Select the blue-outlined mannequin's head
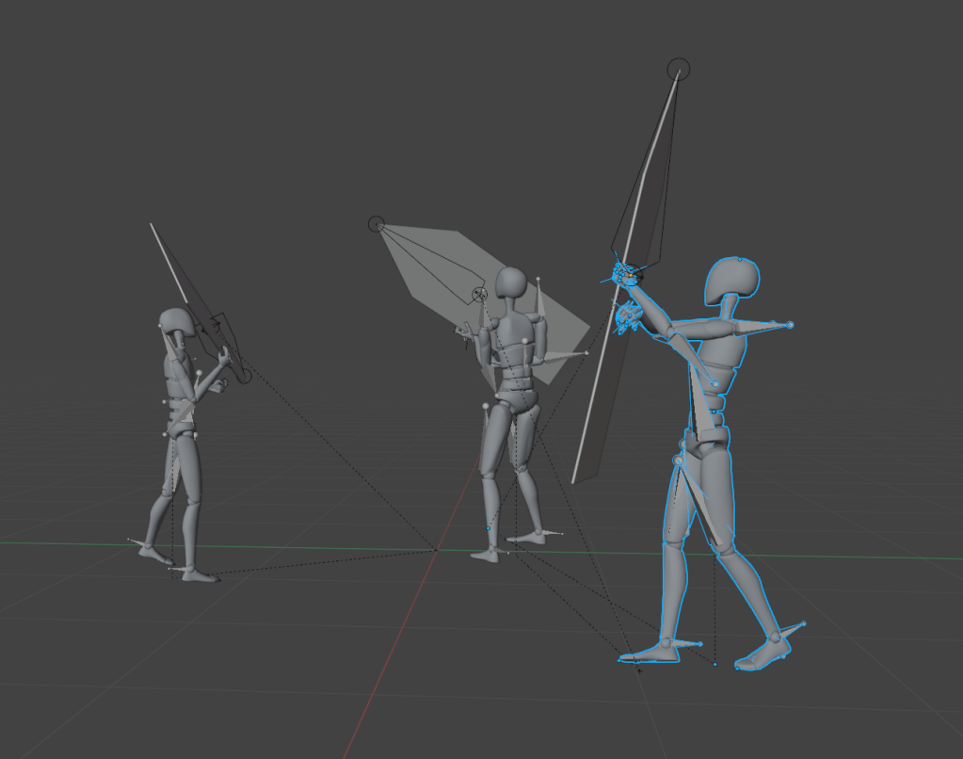The height and width of the screenshot is (759, 963). point(731,281)
